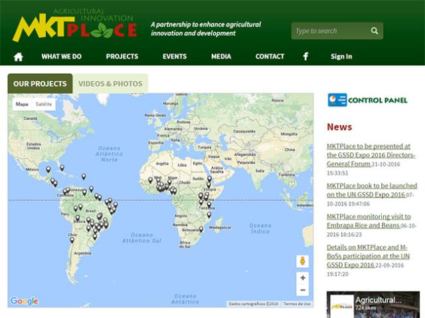
Task: Open the Events menu item
Action: [175, 57]
